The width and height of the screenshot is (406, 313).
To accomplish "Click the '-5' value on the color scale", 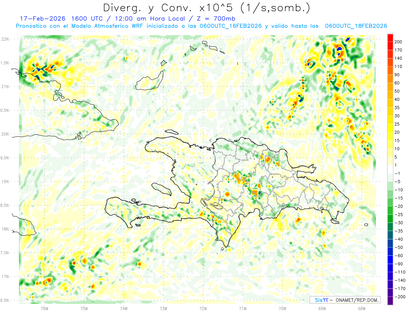I will pos(397,182).
